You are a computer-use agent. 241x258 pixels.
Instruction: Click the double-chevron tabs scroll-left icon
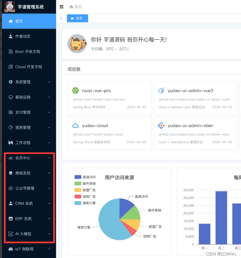(x=61, y=18)
